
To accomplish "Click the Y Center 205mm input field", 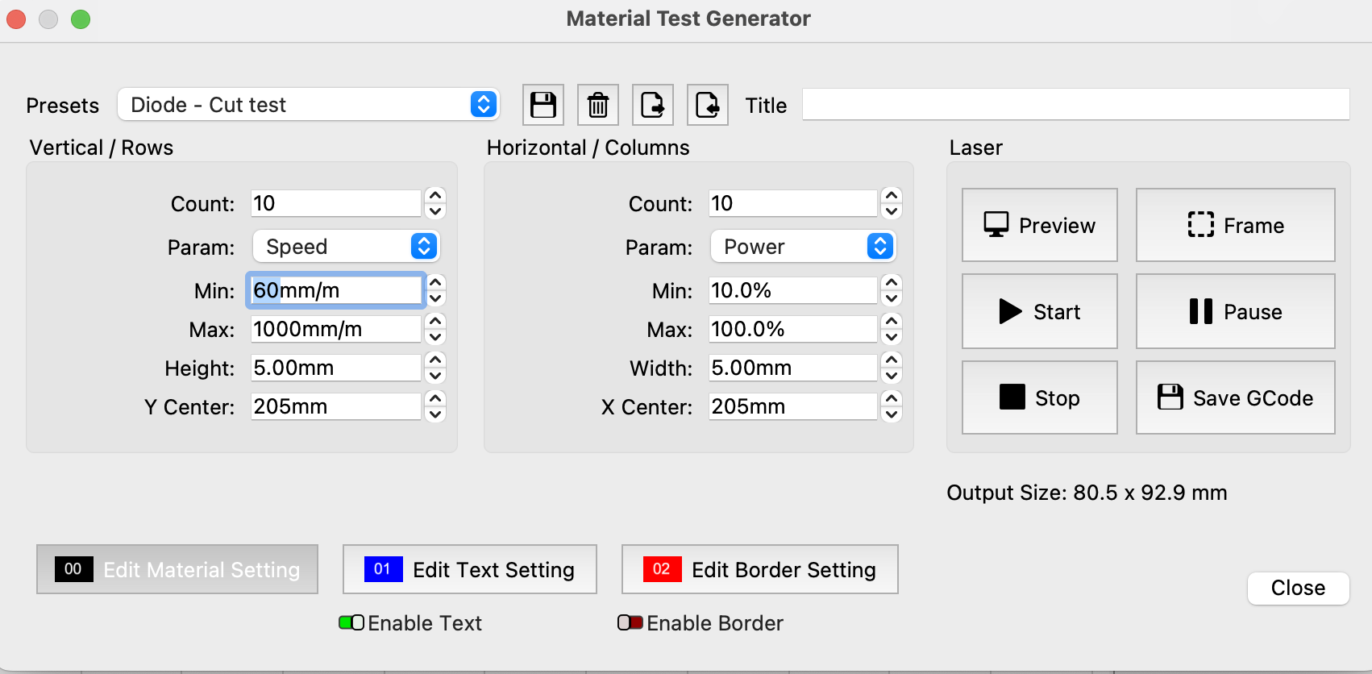I will coord(336,406).
